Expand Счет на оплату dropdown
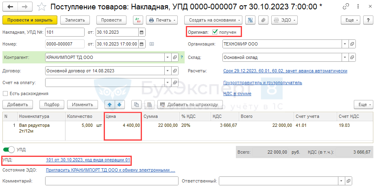 click(168, 83)
